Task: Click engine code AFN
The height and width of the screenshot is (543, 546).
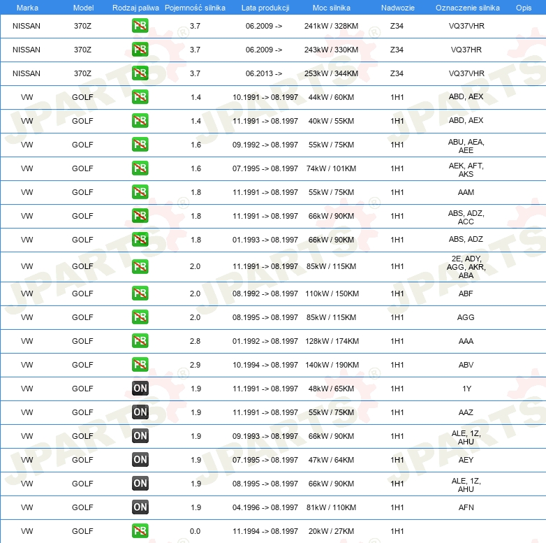Action: coord(466,507)
